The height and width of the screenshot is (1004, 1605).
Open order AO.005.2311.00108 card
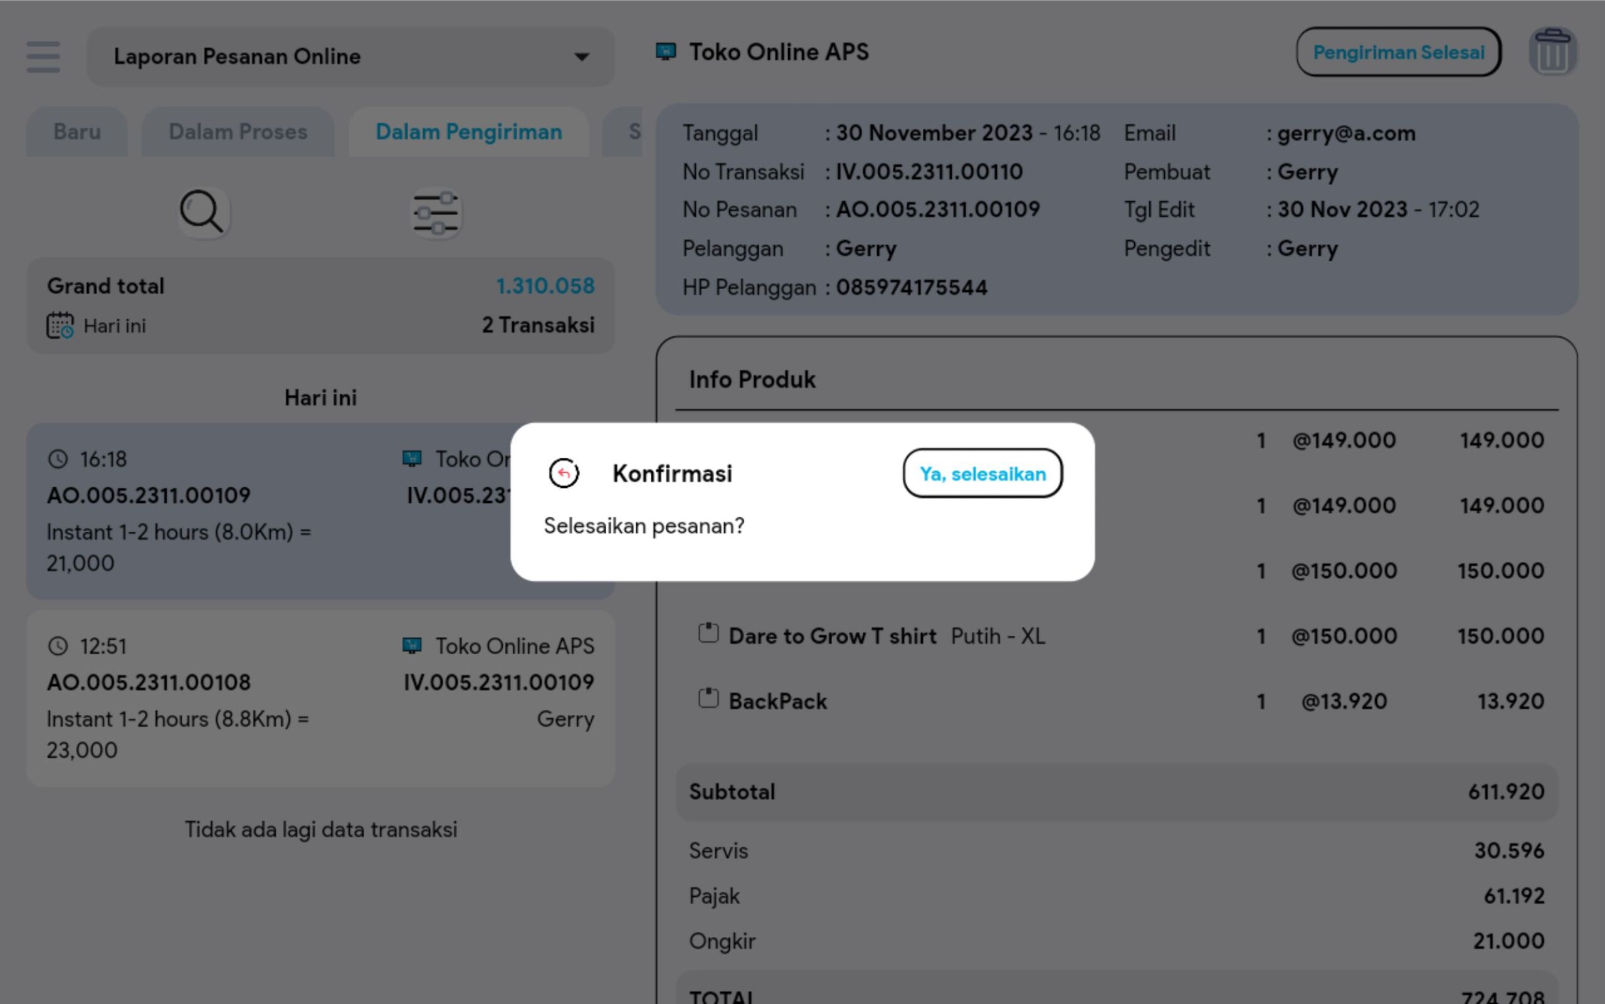(320, 698)
